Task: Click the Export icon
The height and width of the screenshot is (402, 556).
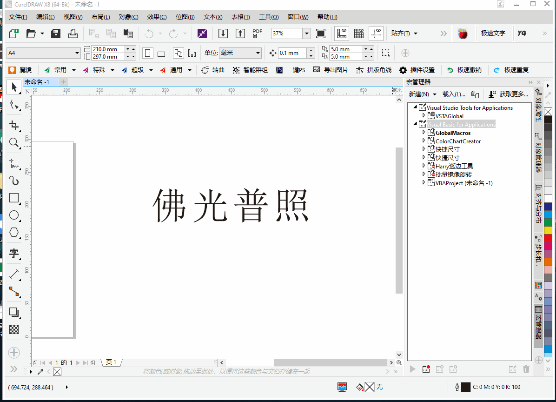Action: tap(240, 33)
